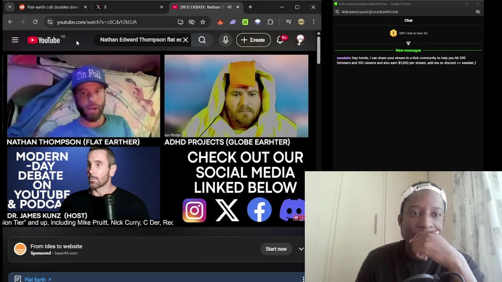Click the X logo in the video
This screenshot has width=502, height=282.
[227, 210]
